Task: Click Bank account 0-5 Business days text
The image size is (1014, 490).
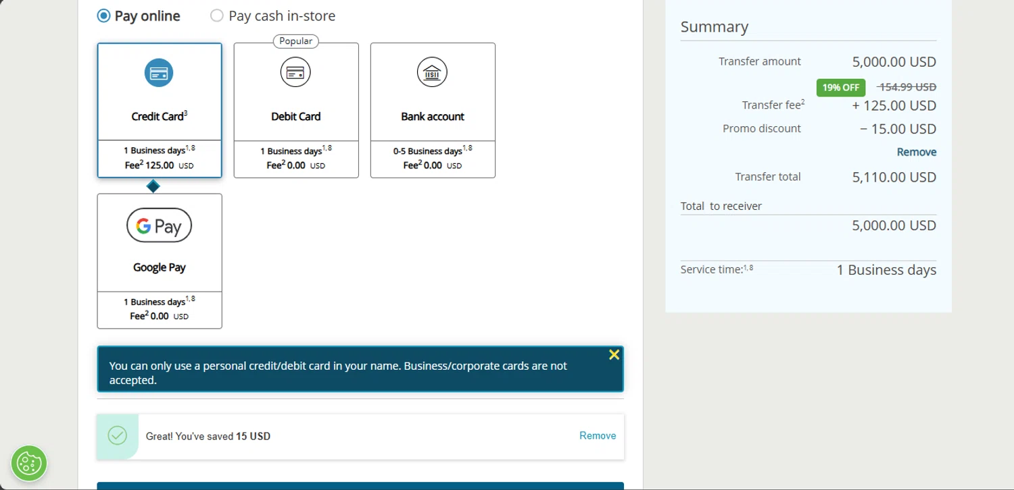Action: (x=433, y=151)
